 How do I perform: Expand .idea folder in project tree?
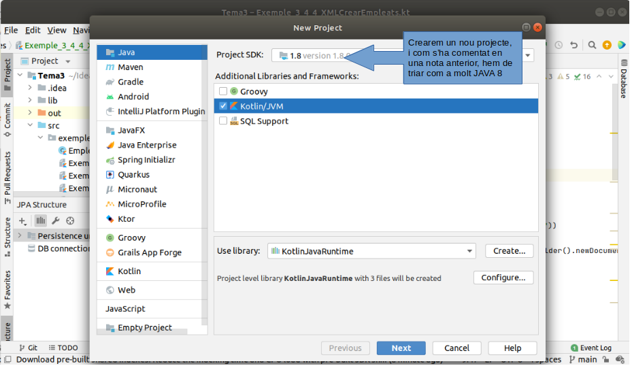click(x=30, y=88)
